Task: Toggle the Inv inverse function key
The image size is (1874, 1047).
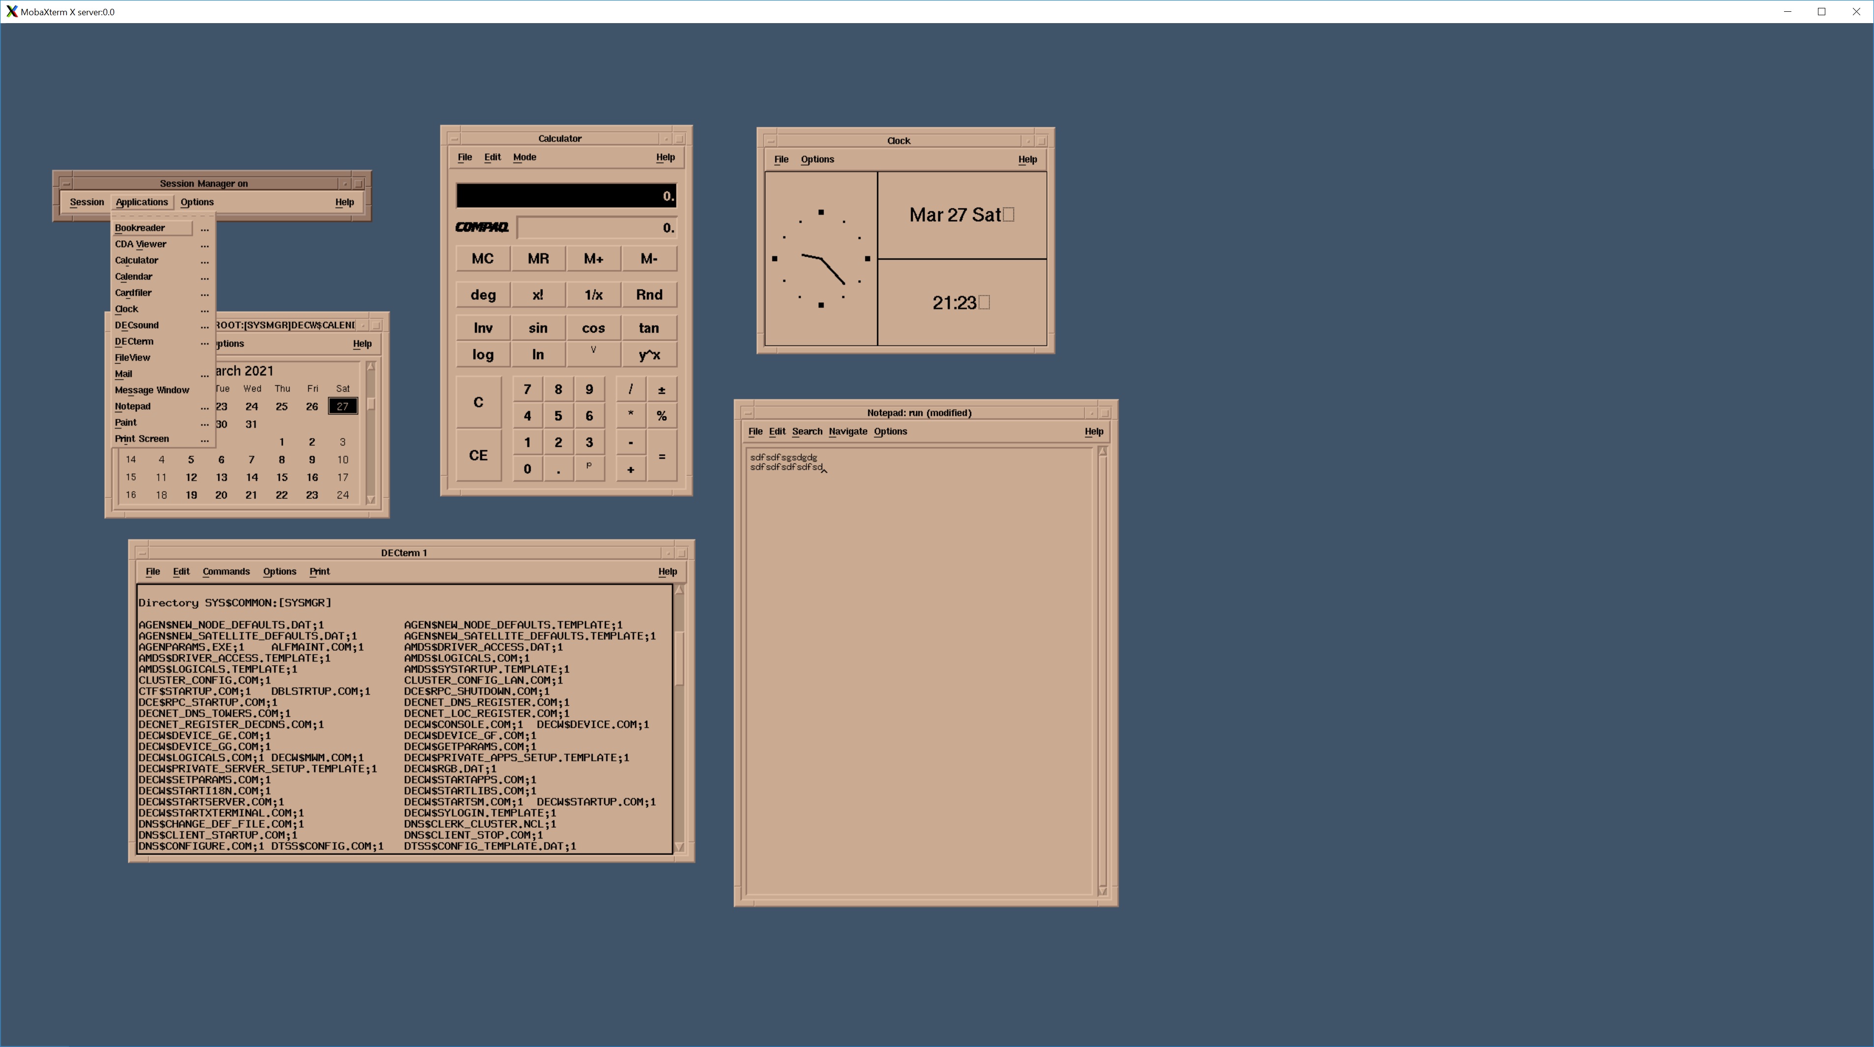Action: 482,328
